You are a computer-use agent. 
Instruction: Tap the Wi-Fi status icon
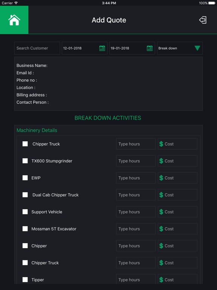16,3
